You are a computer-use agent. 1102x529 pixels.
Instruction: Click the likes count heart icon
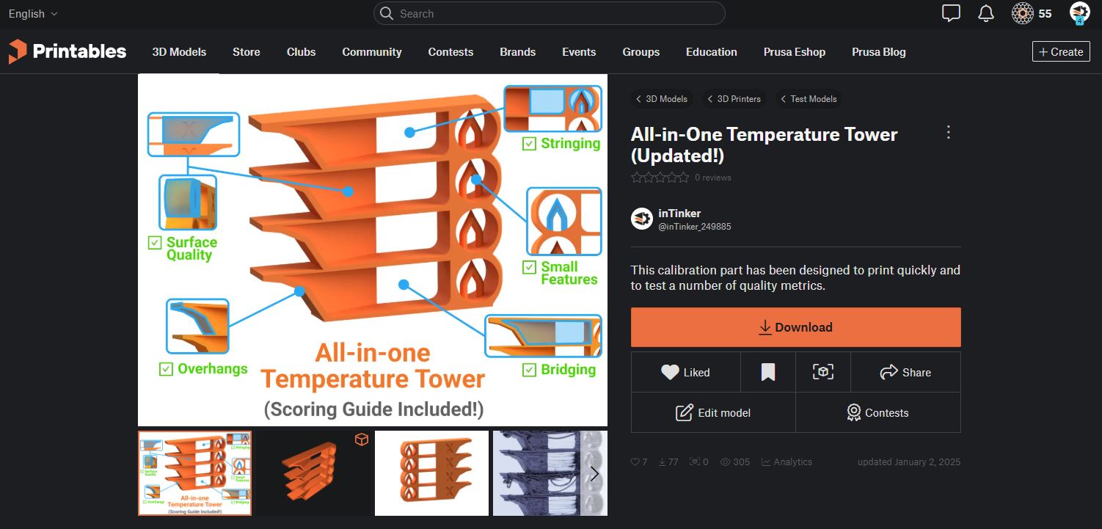[635, 462]
